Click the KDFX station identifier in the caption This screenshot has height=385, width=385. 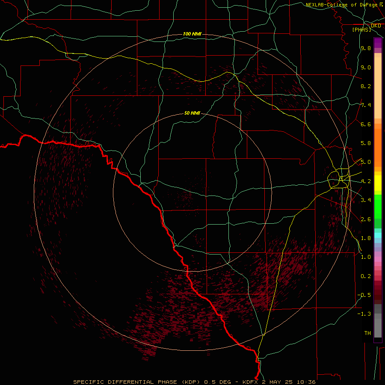pyautogui.click(x=250, y=382)
